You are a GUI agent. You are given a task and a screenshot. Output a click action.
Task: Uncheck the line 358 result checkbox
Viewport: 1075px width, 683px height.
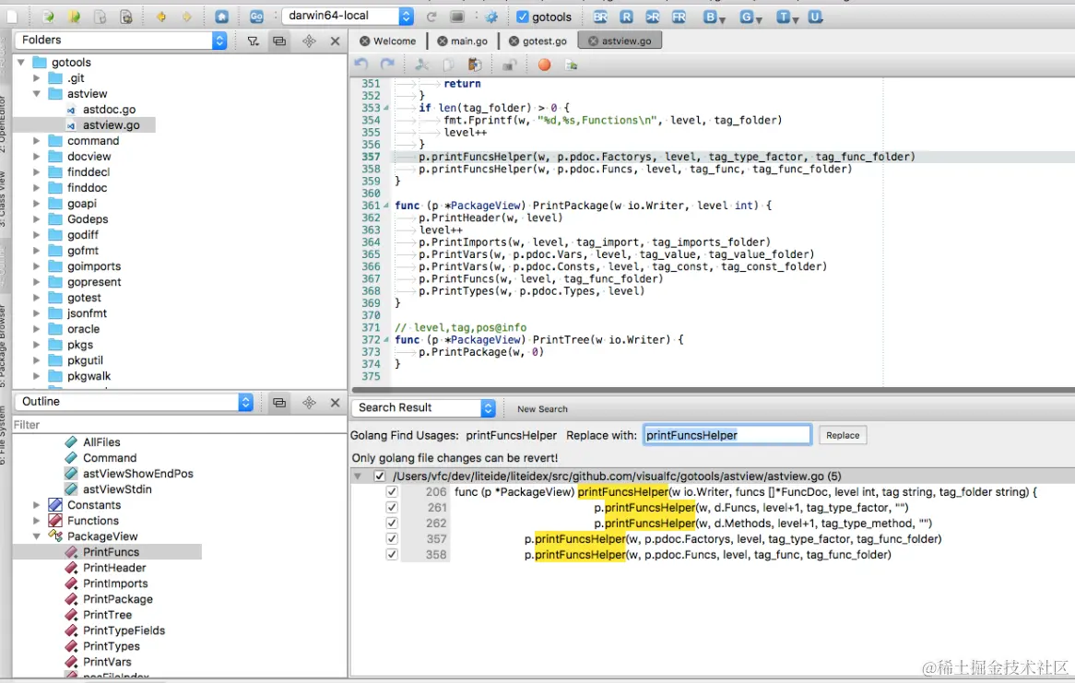pyautogui.click(x=392, y=554)
